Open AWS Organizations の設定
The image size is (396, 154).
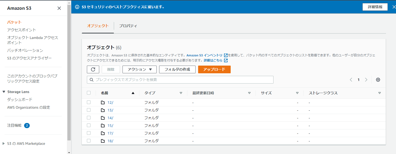(x=29, y=107)
